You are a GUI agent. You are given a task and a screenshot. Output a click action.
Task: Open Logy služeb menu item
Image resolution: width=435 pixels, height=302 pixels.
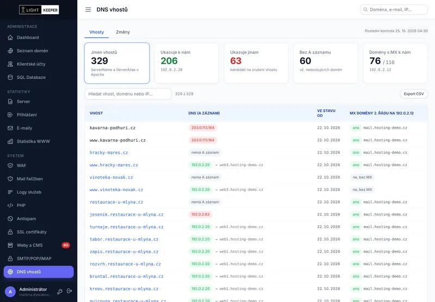tap(39, 192)
